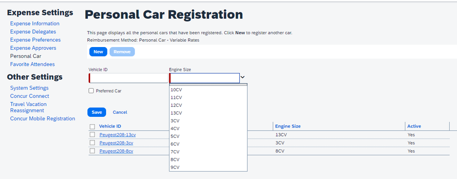Enable the Preferred Car checkbox
457x179 pixels.
(91, 91)
